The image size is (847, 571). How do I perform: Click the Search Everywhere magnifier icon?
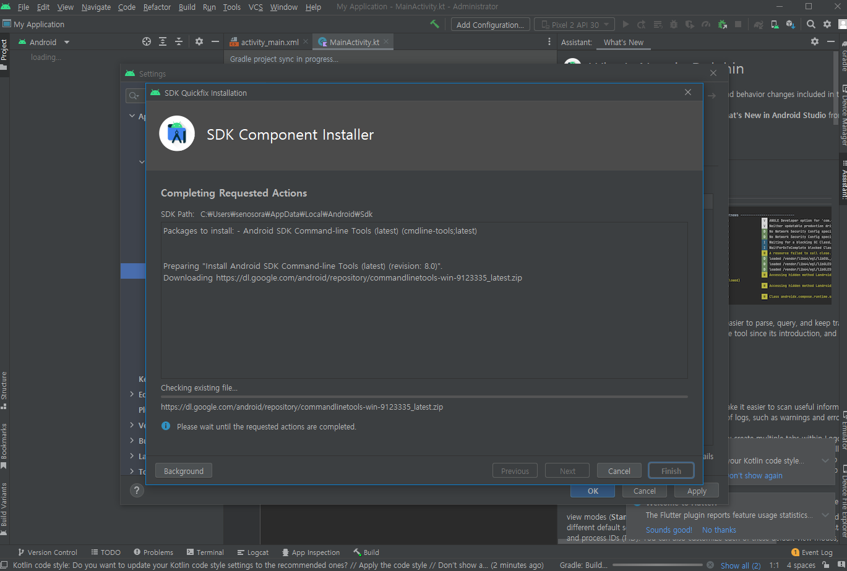pyautogui.click(x=811, y=24)
